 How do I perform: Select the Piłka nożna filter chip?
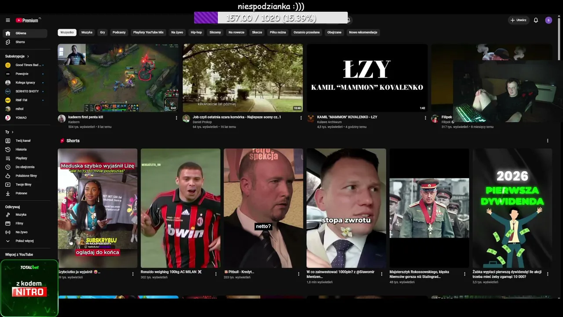coord(278,33)
